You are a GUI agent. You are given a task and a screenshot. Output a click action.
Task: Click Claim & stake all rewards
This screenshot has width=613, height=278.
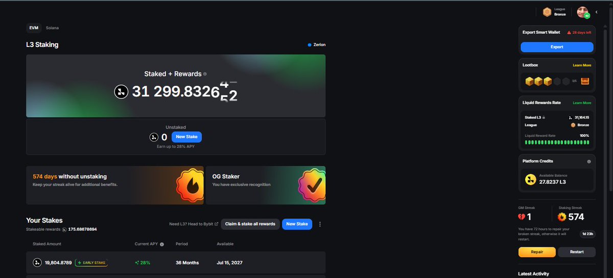[x=250, y=224]
